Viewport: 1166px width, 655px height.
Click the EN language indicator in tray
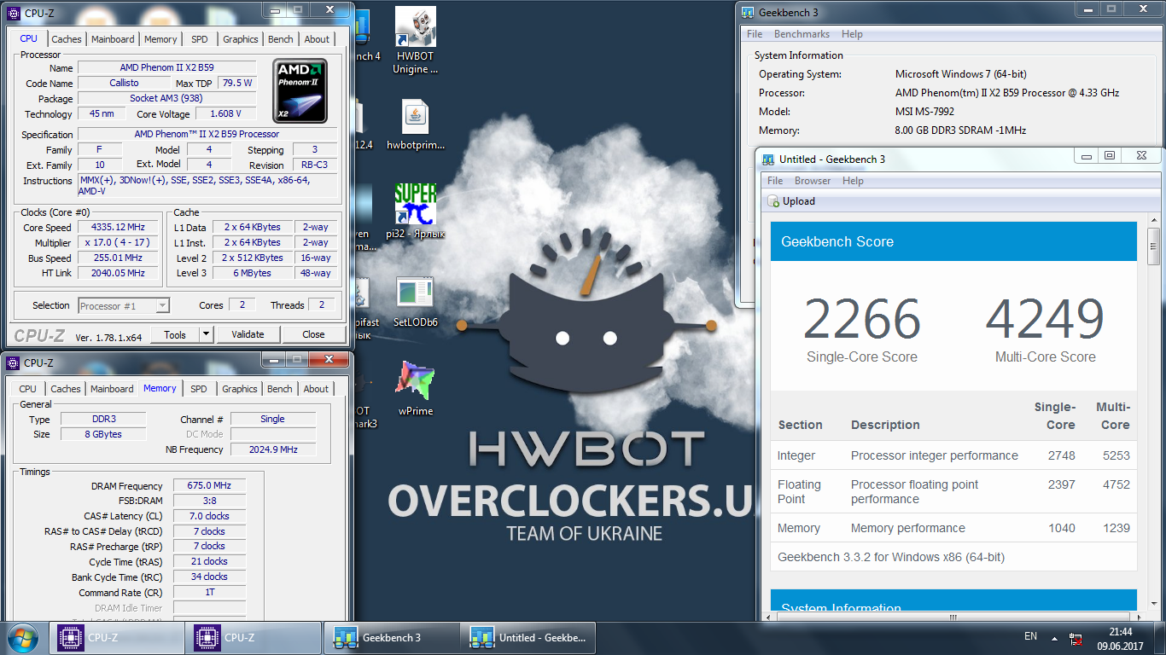pyautogui.click(x=1030, y=636)
